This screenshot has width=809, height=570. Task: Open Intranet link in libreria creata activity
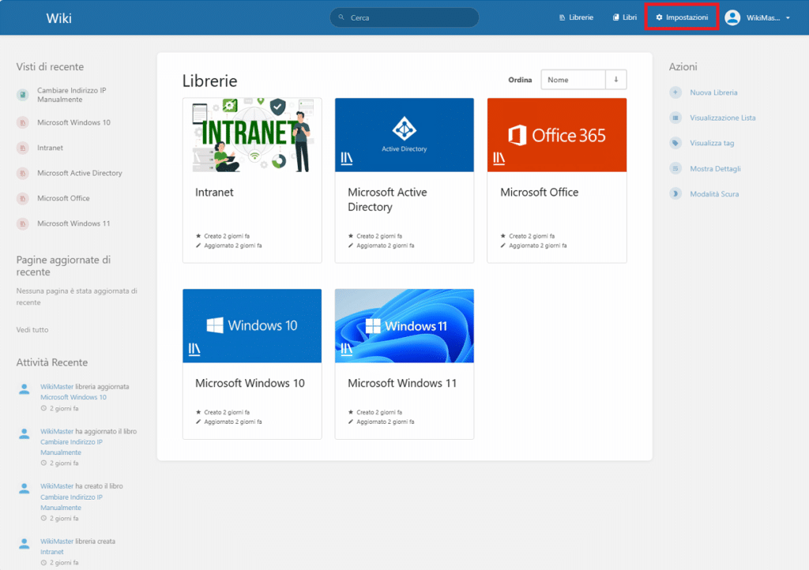[51, 552]
